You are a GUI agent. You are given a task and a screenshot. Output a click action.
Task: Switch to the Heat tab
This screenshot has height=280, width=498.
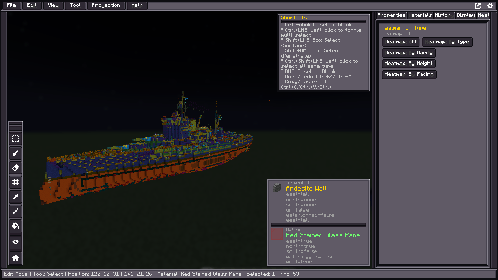(483, 15)
